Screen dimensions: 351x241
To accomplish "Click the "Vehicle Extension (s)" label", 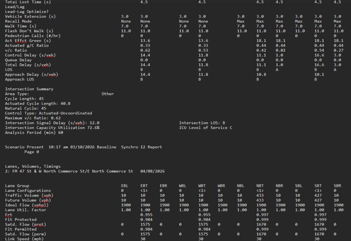I will click(x=31, y=16).
